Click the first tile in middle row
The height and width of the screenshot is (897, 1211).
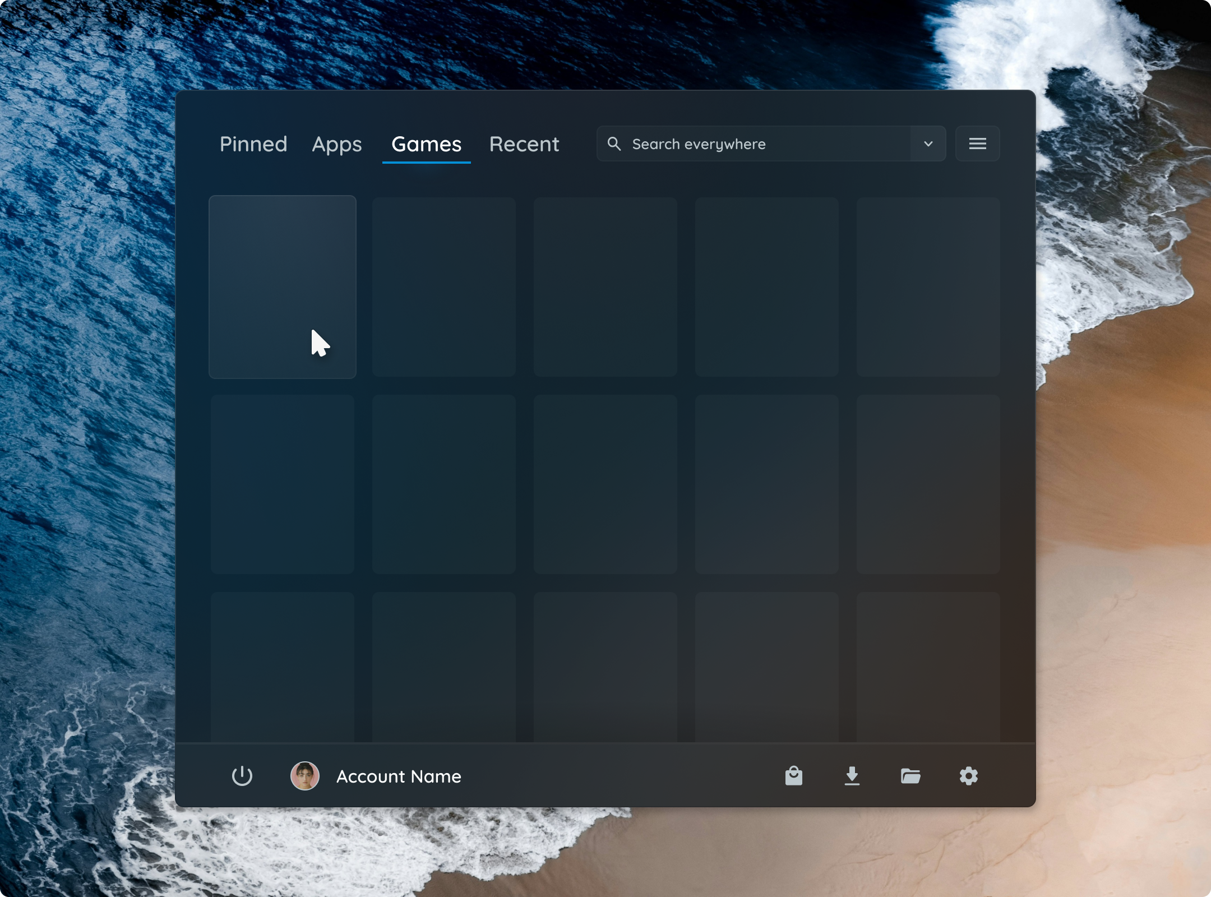[283, 483]
